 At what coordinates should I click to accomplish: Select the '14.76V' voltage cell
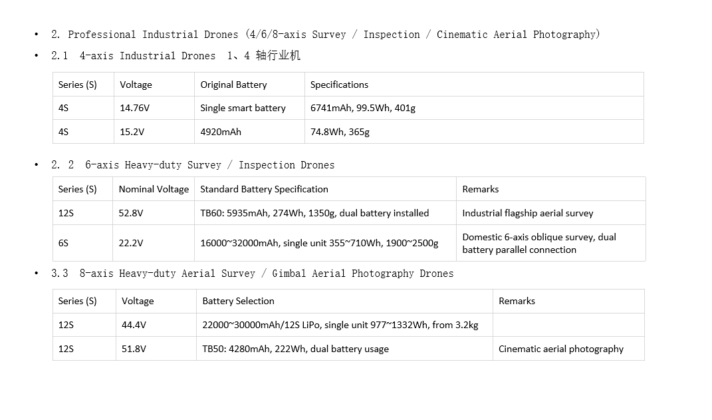point(154,108)
